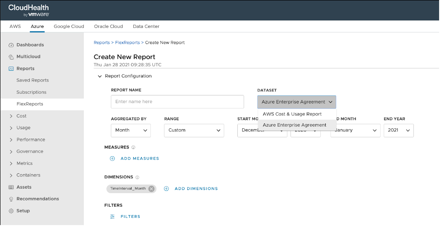The height and width of the screenshot is (226, 440).
Task: Open the Aggregated By Month dropdown
Action: coord(131,131)
